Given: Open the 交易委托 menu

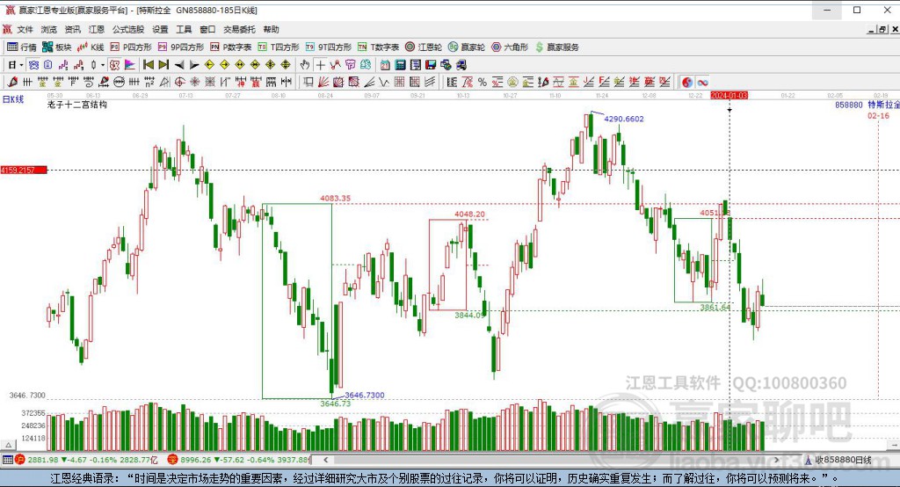Looking at the screenshot, I should click(239, 29).
